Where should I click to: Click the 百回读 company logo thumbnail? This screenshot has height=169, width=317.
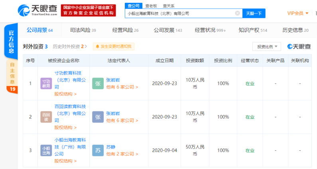46,117
